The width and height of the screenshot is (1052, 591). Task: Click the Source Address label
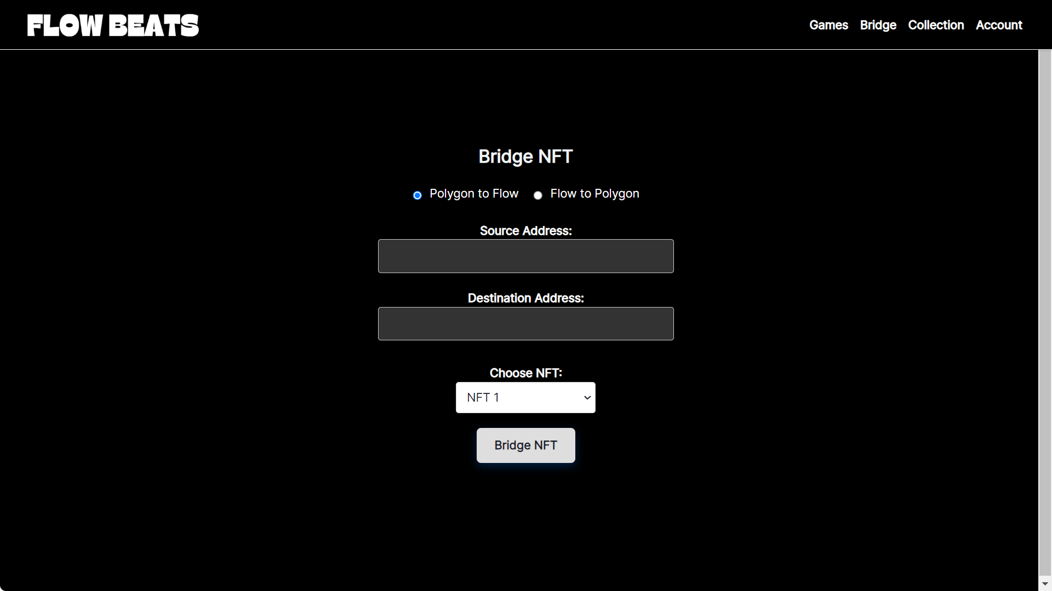[x=525, y=231]
